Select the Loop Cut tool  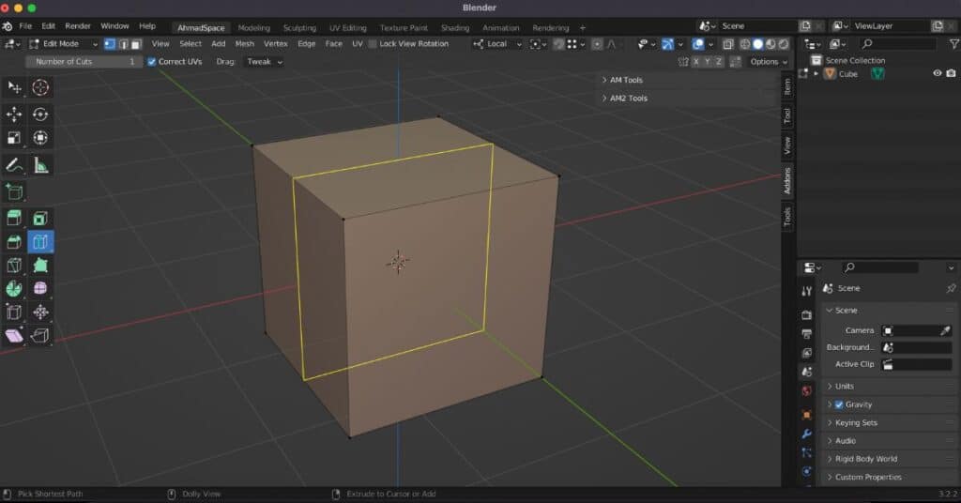point(40,243)
